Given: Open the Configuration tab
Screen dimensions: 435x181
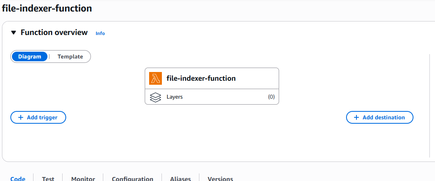Looking at the screenshot, I should pos(132,179).
